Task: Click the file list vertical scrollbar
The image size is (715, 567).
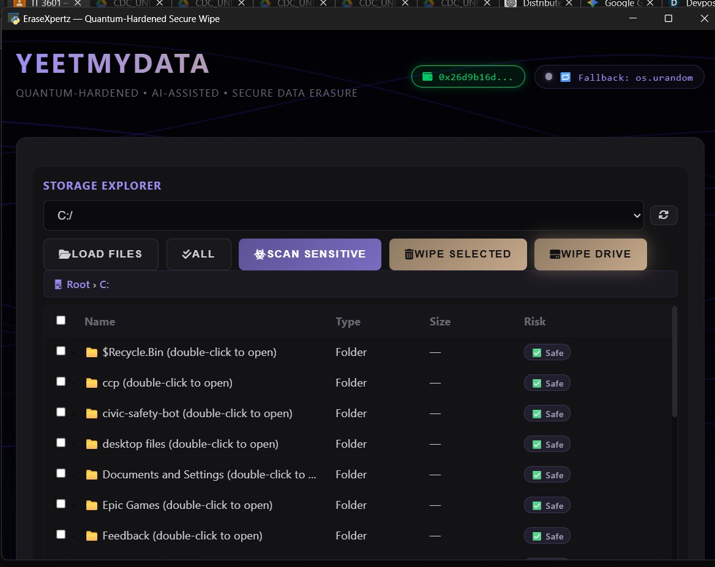Action: pos(675,361)
